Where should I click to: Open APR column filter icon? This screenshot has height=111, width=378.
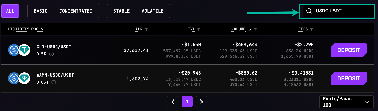click(x=146, y=29)
